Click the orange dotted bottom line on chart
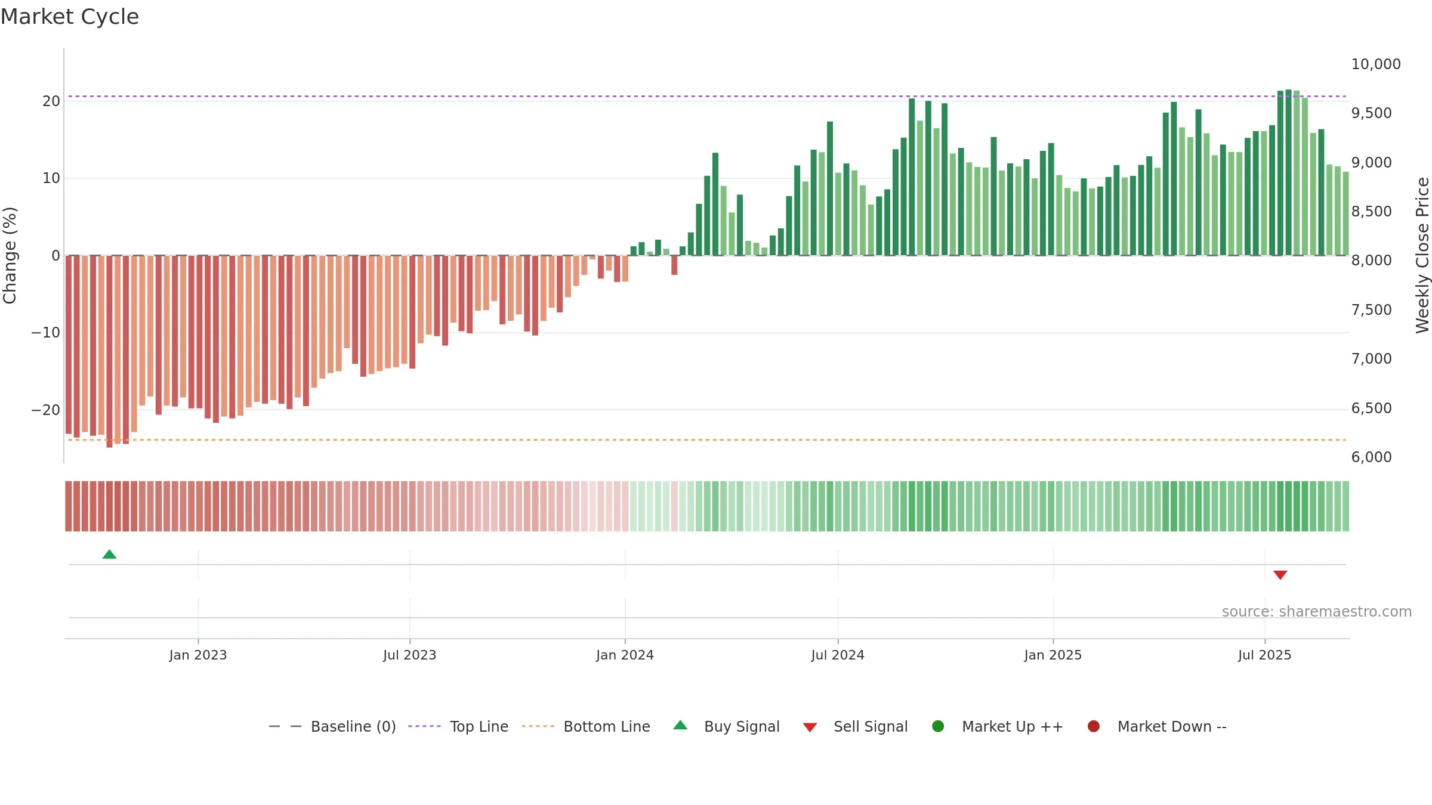This screenshot has height=805, width=1432. 707,440
